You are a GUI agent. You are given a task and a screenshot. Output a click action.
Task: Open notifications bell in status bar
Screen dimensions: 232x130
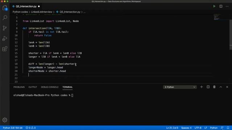pyautogui.click(x=228, y=128)
